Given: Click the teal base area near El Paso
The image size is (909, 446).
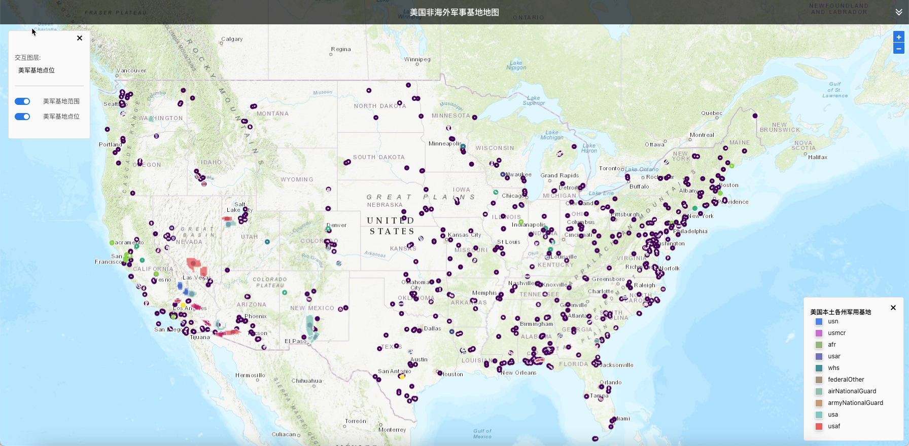Looking at the screenshot, I should point(309,324).
